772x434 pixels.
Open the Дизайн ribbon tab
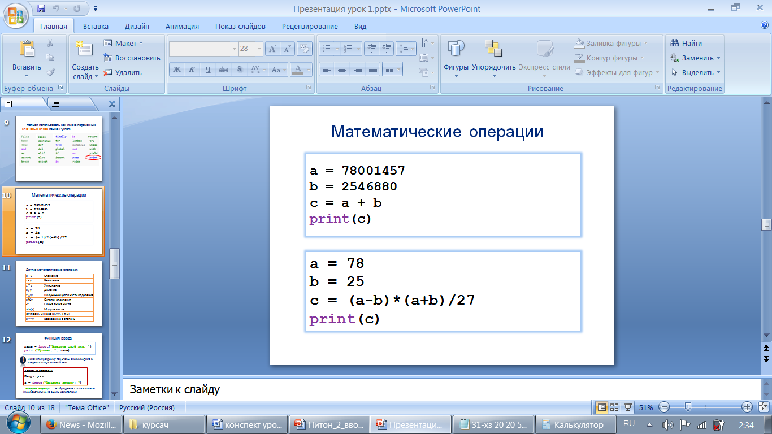click(x=137, y=26)
